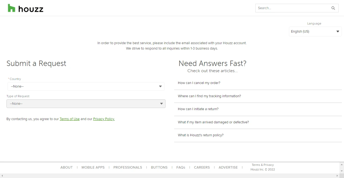The height and width of the screenshot is (178, 344).
Task: Click the Houzz logo
Action: [26, 8]
